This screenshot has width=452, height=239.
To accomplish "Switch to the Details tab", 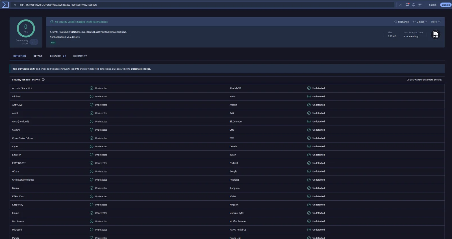I will (38, 56).
